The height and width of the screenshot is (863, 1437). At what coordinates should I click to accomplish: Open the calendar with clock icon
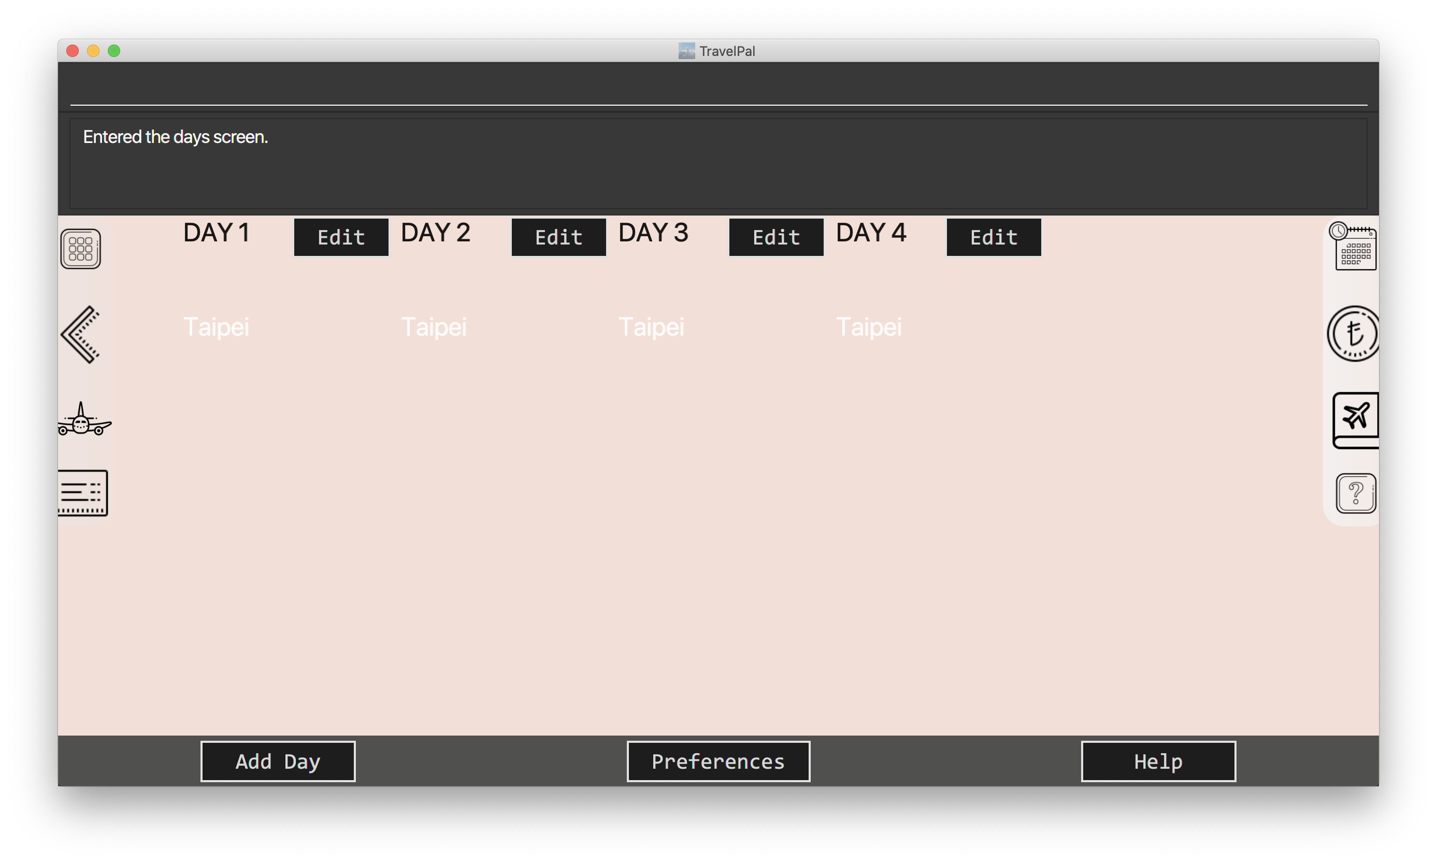[1354, 247]
